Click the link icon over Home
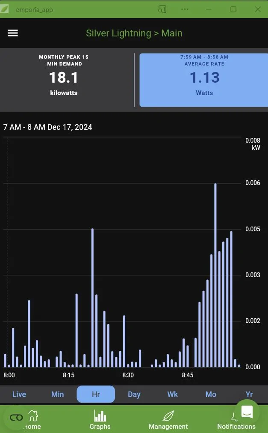The image size is (268, 433). (16, 418)
